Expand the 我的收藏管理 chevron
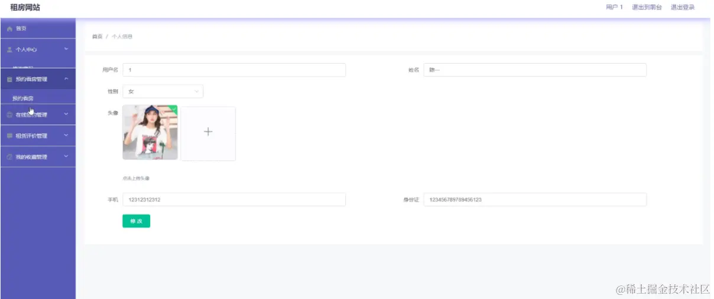The width and height of the screenshot is (714, 299). [66, 157]
